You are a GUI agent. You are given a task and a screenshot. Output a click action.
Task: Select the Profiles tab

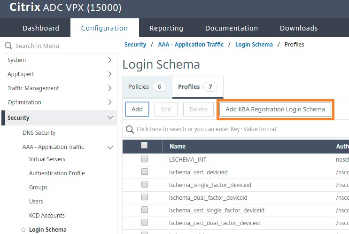coord(198,87)
